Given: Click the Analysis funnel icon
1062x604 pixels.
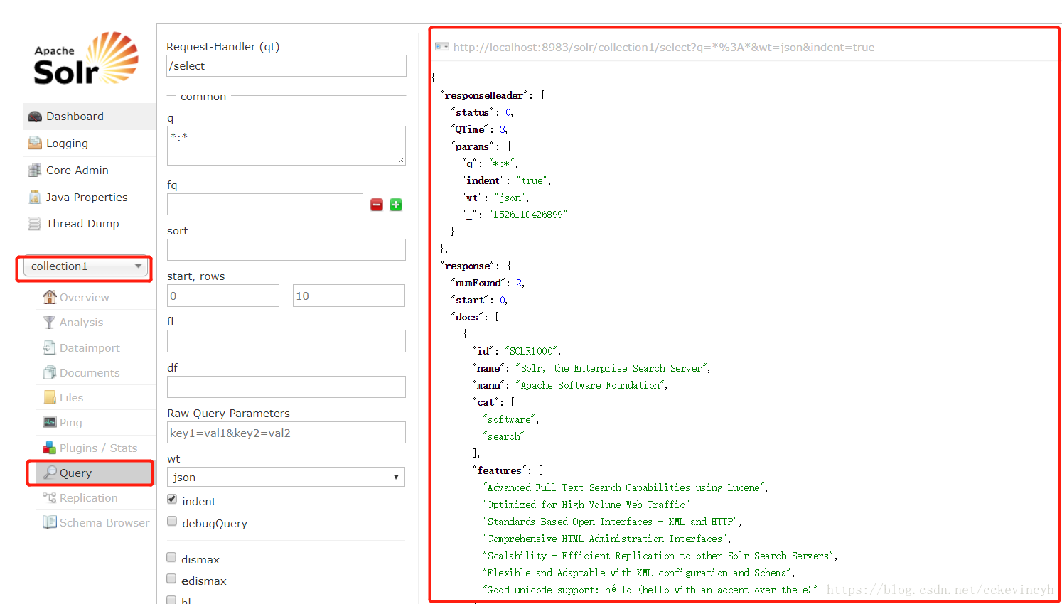Looking at the screenshot, I should click(49, 322).
